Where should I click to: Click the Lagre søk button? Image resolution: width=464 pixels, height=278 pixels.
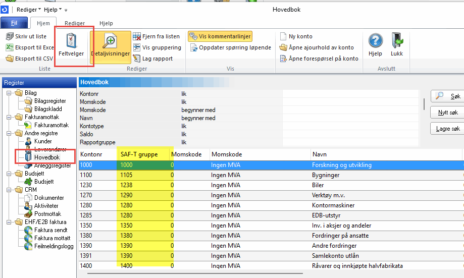point(448,129)
